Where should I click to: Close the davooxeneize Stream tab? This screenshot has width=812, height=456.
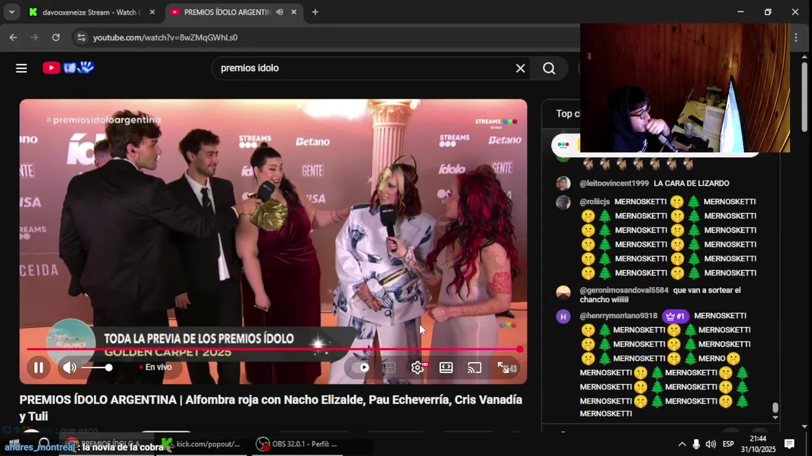152,12
